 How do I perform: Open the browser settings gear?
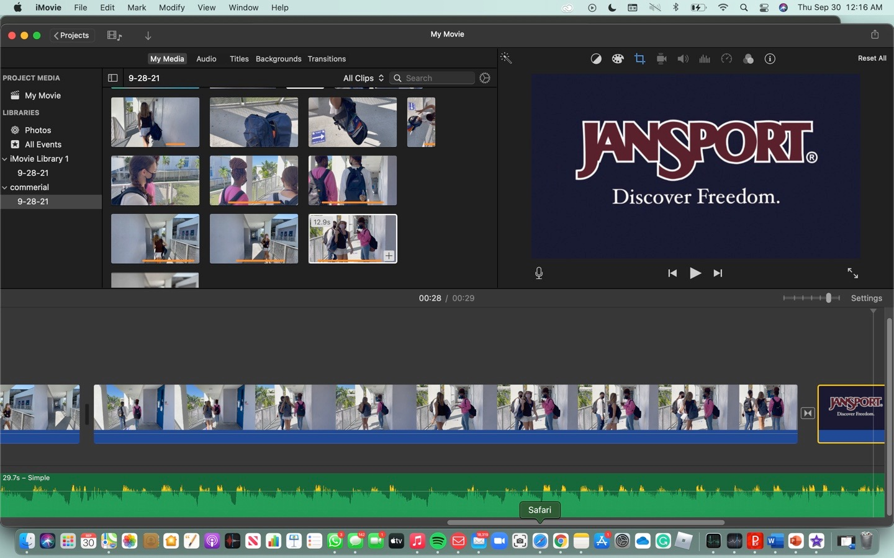point(485,78)
